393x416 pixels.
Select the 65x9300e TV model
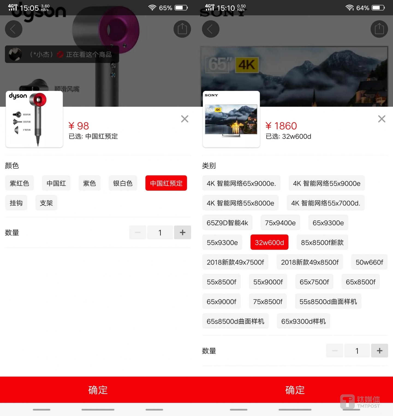[x=328, y=223]
